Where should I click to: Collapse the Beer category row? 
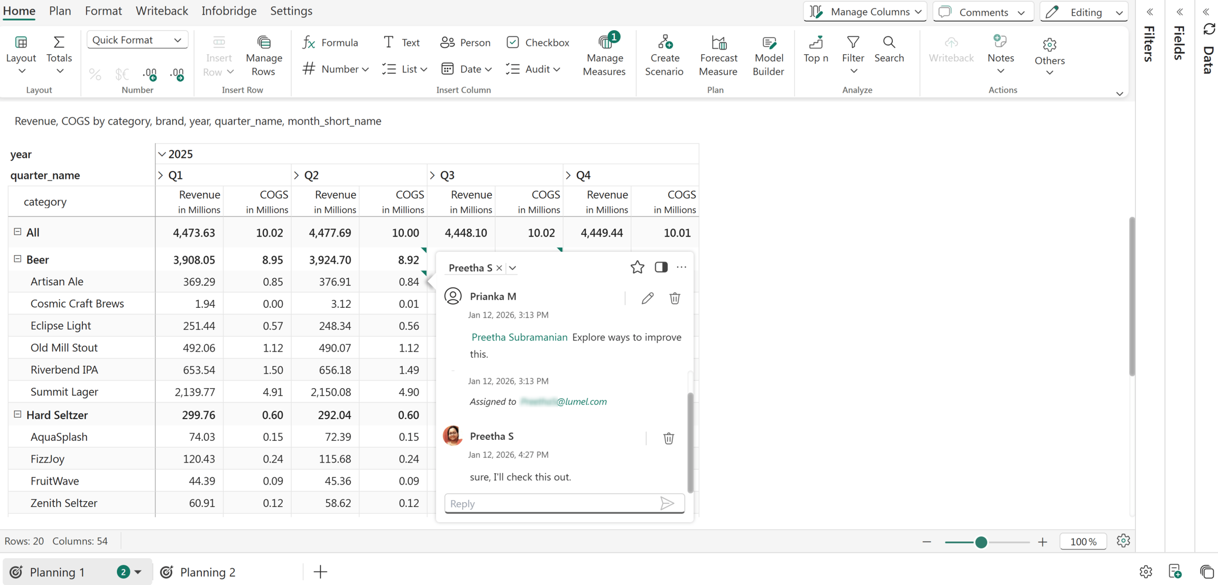pyautogui.click(x=17, y=259)
